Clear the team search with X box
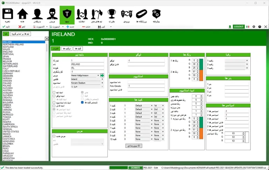 [47, 39]
